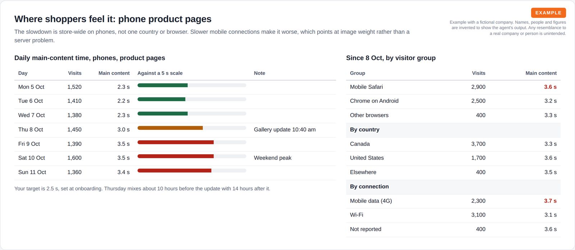
Task: Click the 'Daily main-content time' table title
Action: click(x=90, y=58)
